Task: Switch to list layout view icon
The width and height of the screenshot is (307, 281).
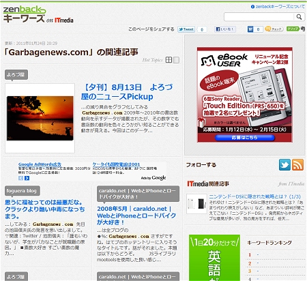Action: 176,60
